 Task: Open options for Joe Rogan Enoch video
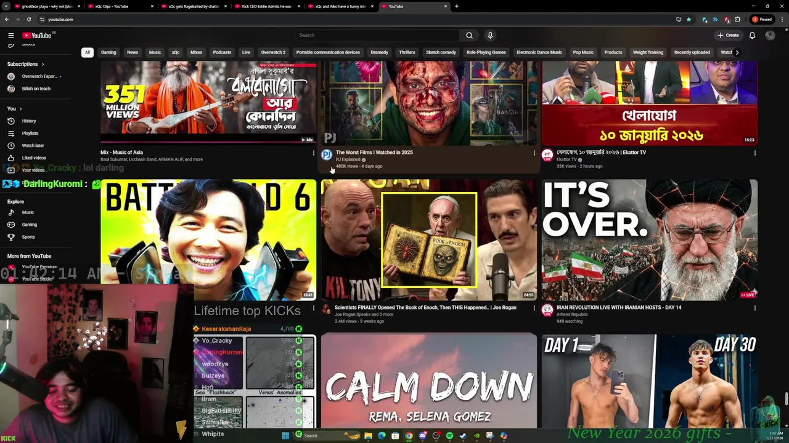[x=534, y=308]
